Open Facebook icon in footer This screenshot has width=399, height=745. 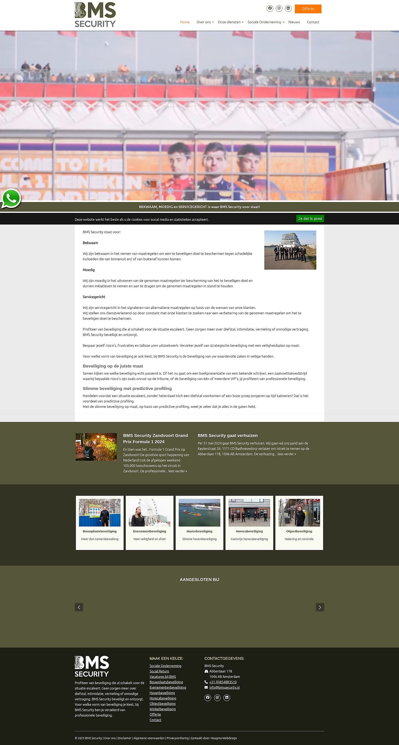(x=208, y=697)
